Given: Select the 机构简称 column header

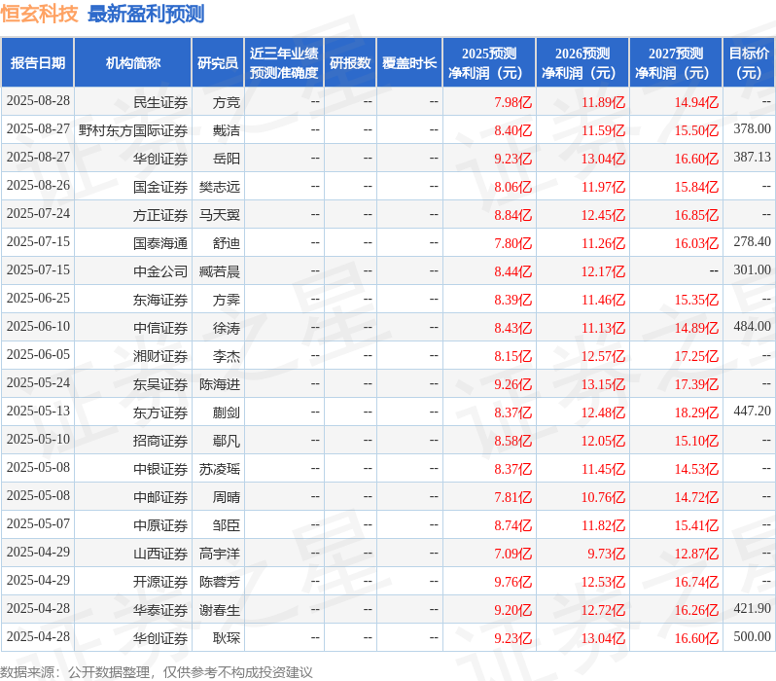Looking at the screenshot, I should click(x=132, y=63).
